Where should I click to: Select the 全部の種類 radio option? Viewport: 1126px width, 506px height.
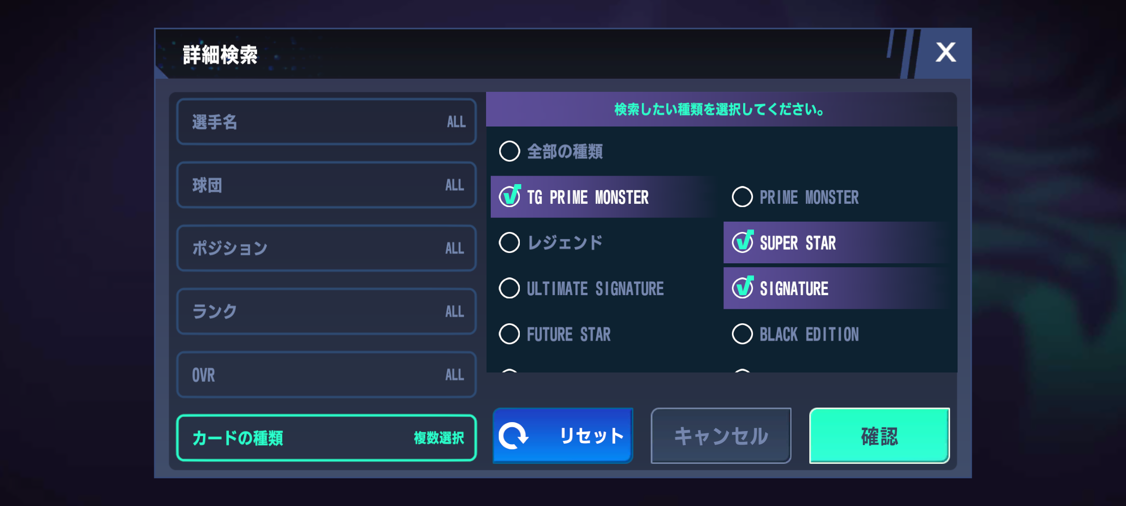tap(510, 151)
